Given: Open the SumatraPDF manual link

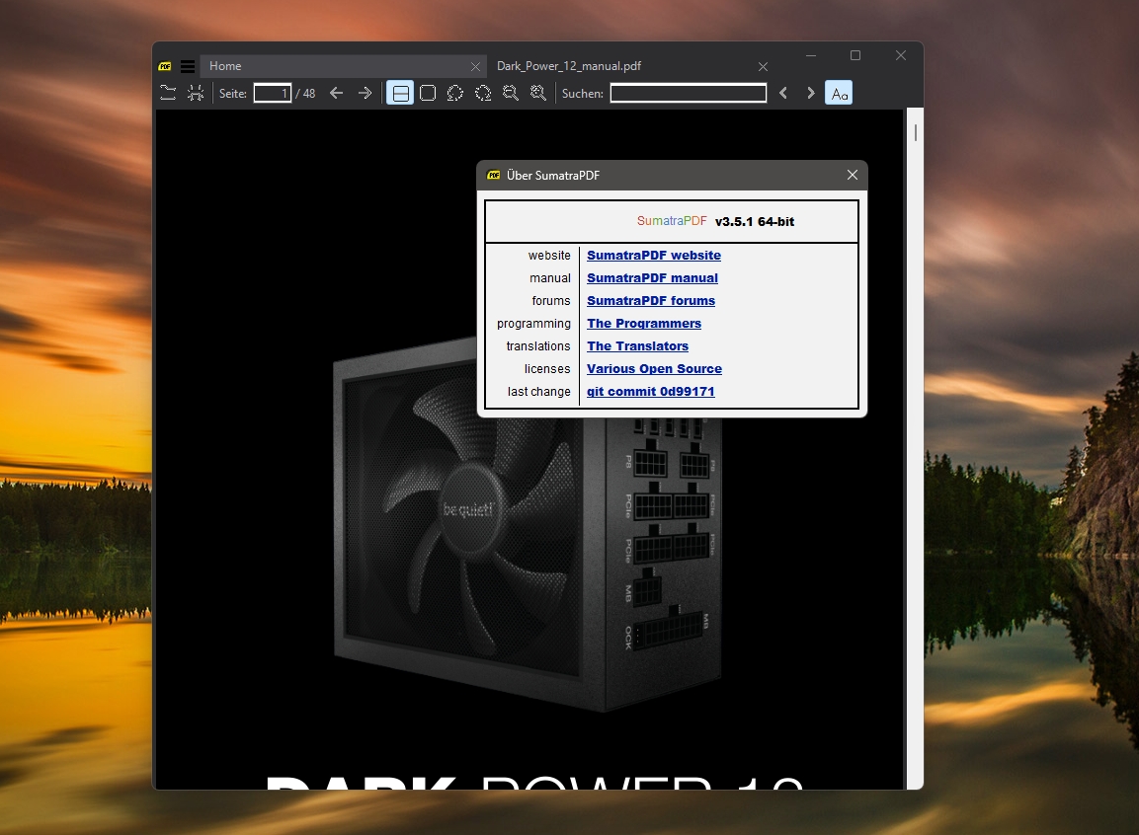Looking at the screenshot, I should pyautogui.click(x=652, y=278).
